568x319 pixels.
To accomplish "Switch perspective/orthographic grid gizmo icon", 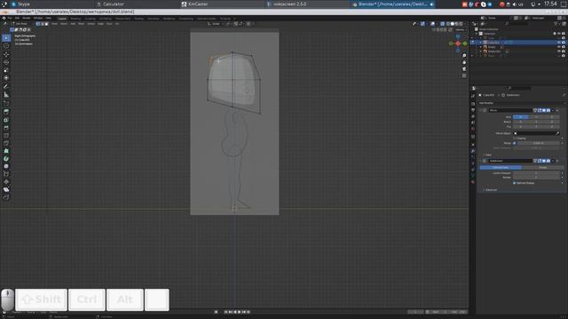I will pyautogui.click(x=464, y=75).
